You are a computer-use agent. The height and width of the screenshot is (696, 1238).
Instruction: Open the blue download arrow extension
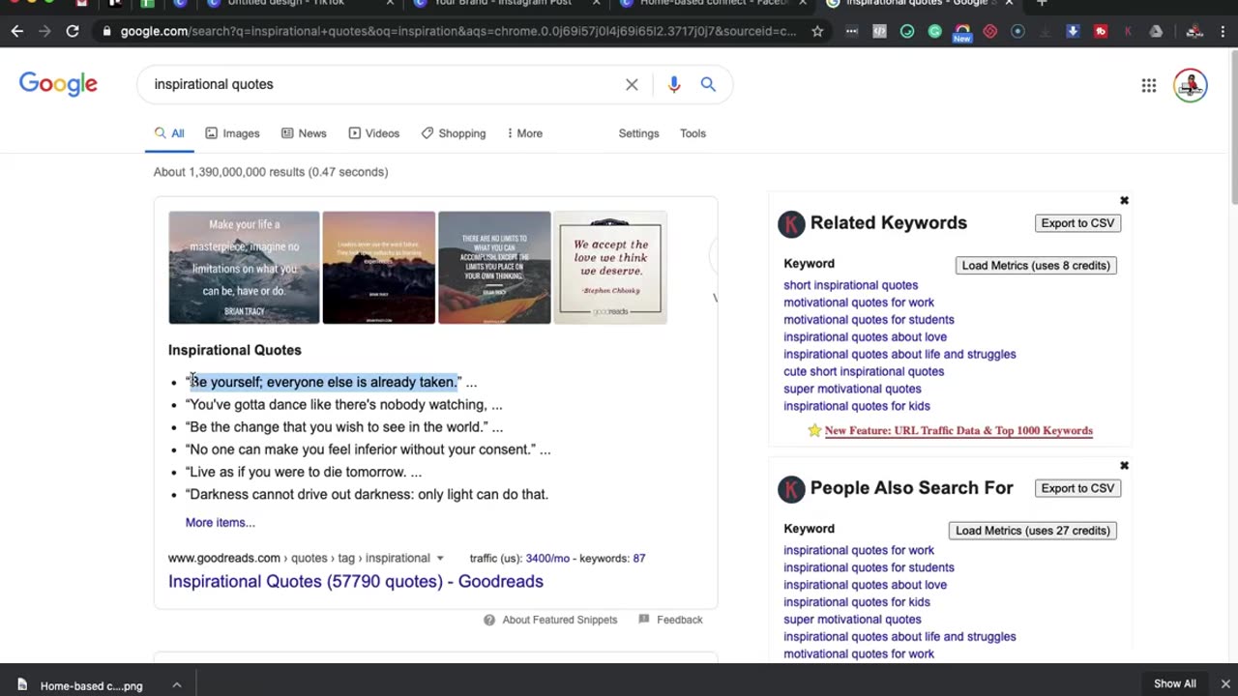click(1073, 31)
